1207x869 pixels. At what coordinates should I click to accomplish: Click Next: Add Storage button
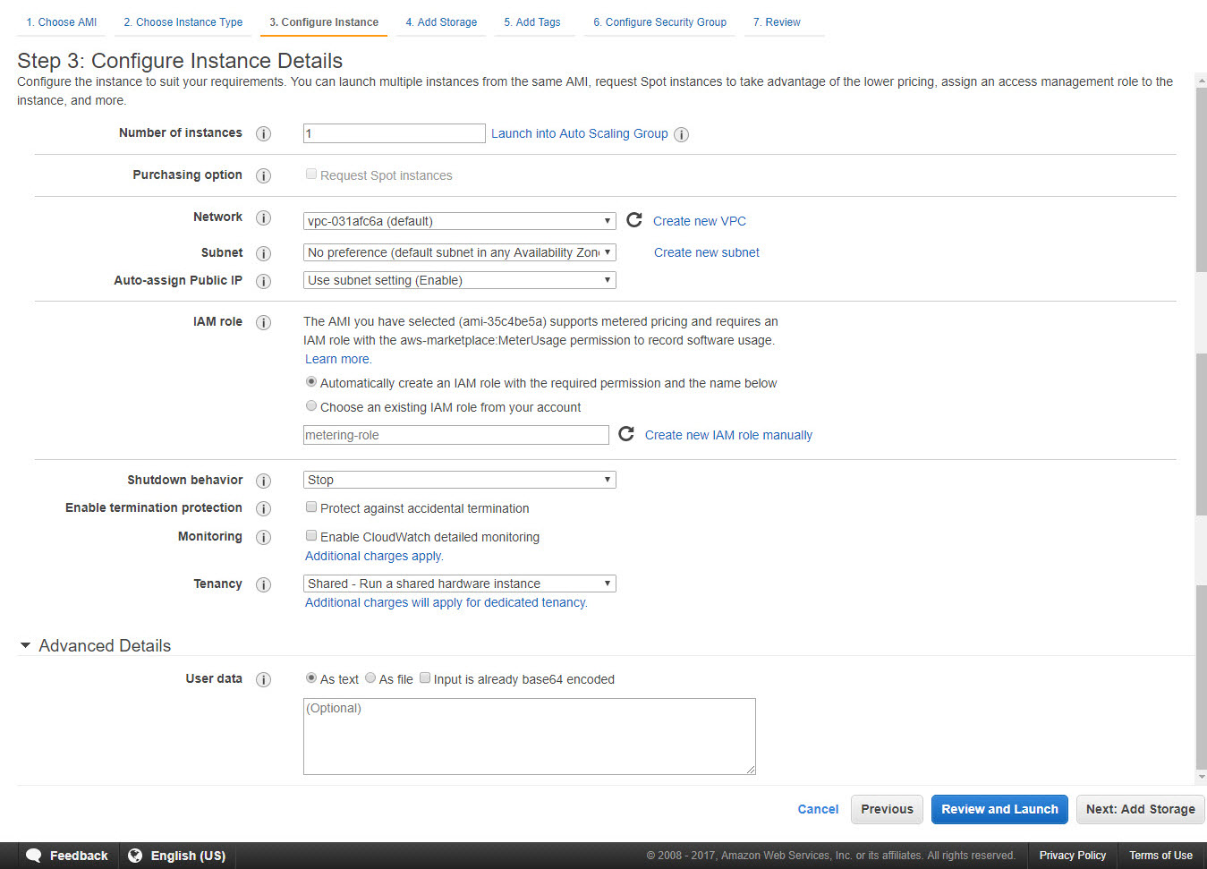1141,809
